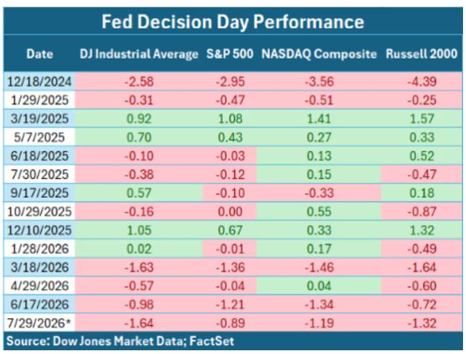Image resolution: width=466 pixels, height=354 pixels.
Task: Click the 0.04 NASDAQ value for 4/29/2026
Action: click(x=319, y=286)
